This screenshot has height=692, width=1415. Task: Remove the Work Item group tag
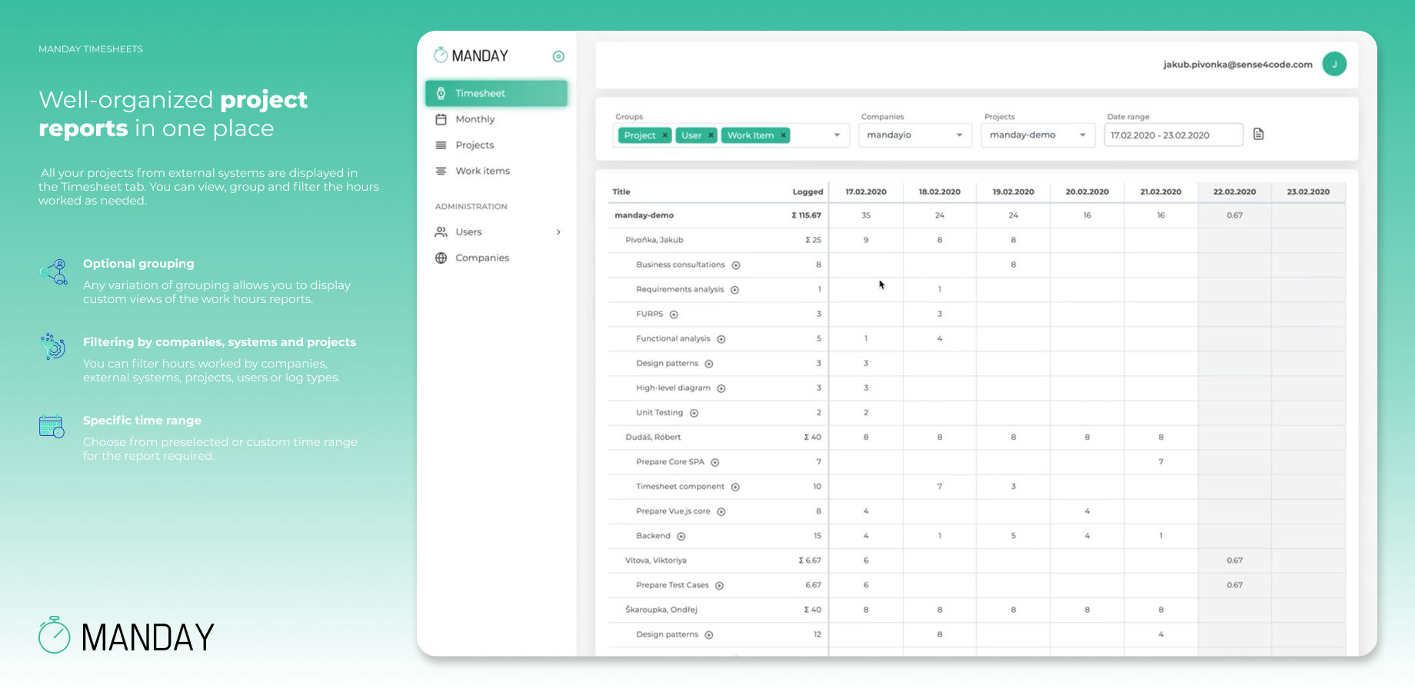click(784, 135)
